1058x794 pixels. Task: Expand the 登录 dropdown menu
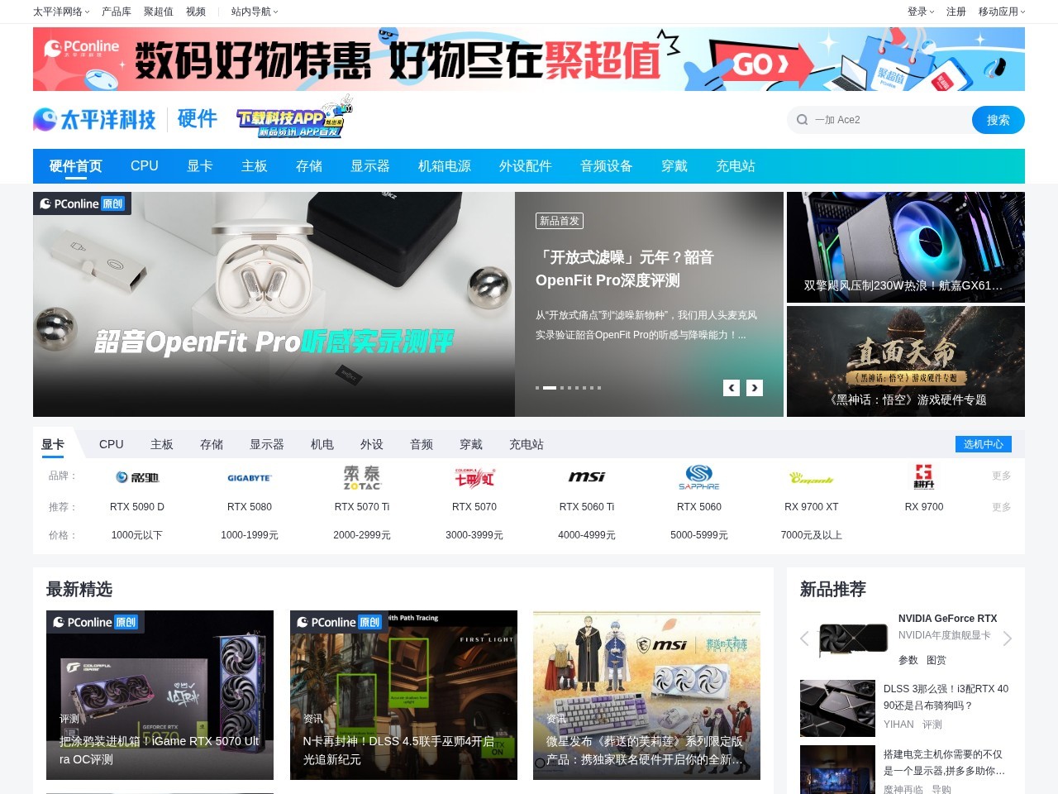point(919,12)
